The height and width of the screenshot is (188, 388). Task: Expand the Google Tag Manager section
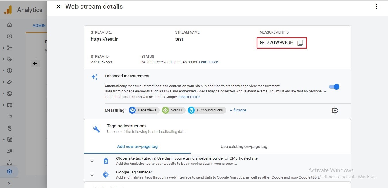click(x=92, y=175)
